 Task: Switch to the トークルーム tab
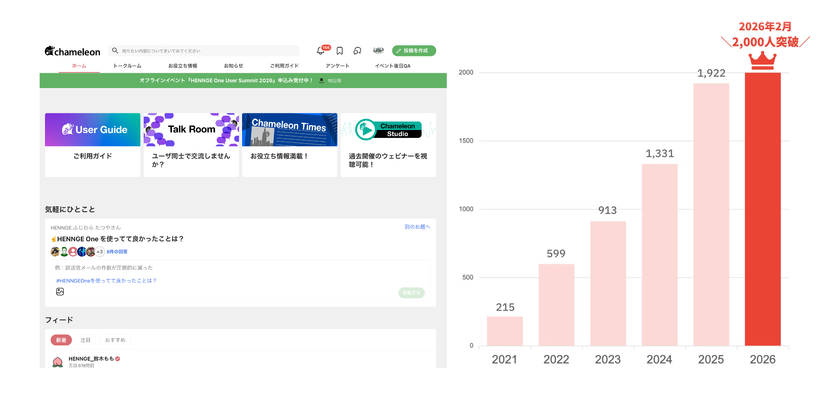tap(127, 66)
